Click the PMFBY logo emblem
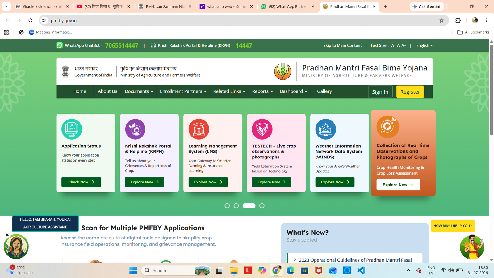This screenshot has height=278, width=494. [283, 72]
